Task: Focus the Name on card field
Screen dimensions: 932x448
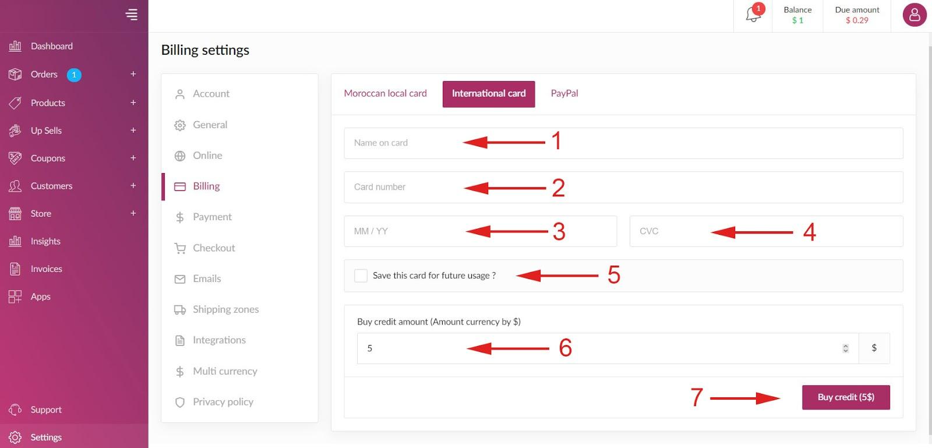Action: [x=623, y=143]
